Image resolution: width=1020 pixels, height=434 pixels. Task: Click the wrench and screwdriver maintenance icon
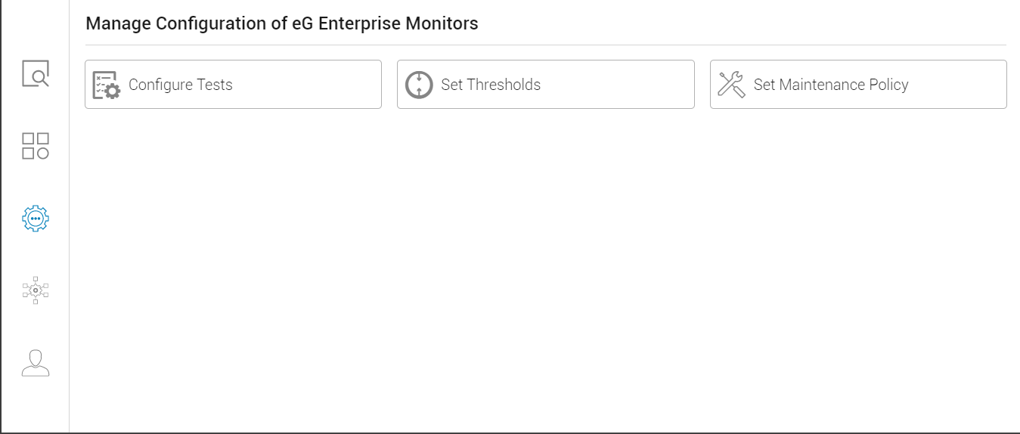click(731, 85)
